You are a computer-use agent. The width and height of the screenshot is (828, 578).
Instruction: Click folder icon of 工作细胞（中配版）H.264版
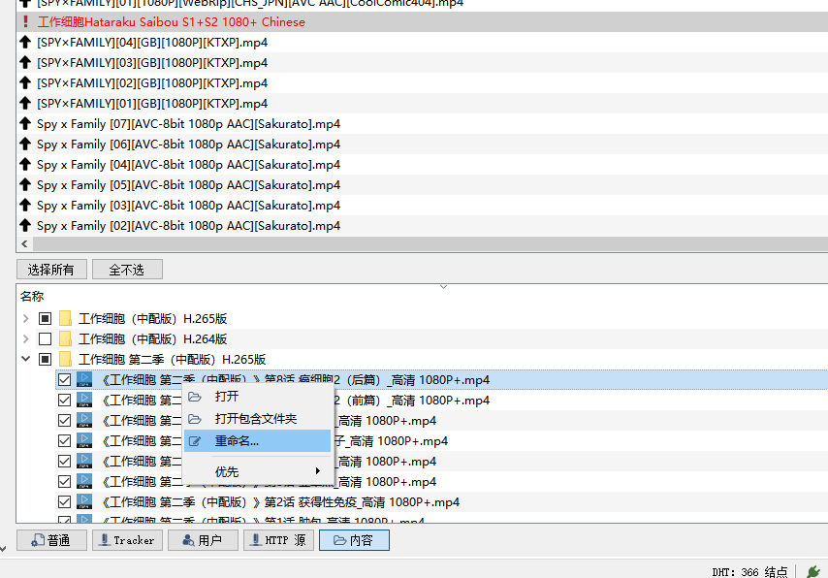click(x=66, y=338)
